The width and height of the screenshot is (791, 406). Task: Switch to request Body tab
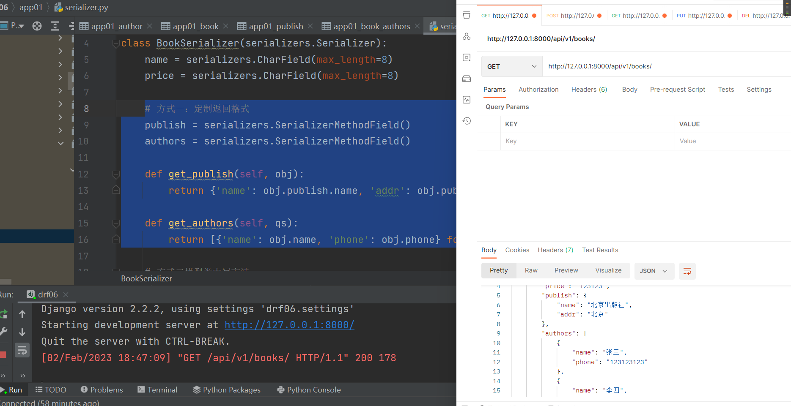629,90
